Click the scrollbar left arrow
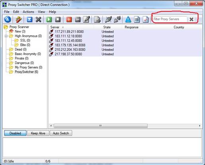The height and width of the screenshot is (165, 205). pos(51,126)
